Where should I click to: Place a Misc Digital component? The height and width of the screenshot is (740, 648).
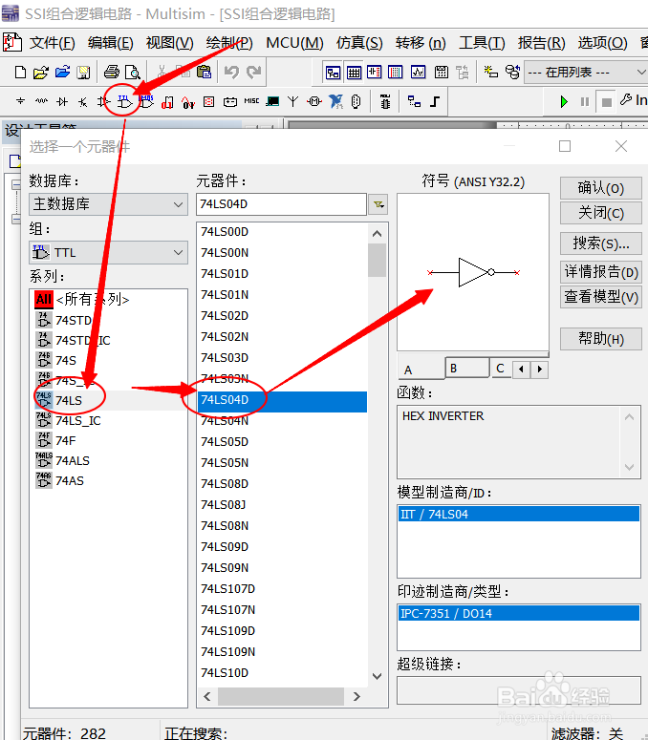click(x=167, y=102)
